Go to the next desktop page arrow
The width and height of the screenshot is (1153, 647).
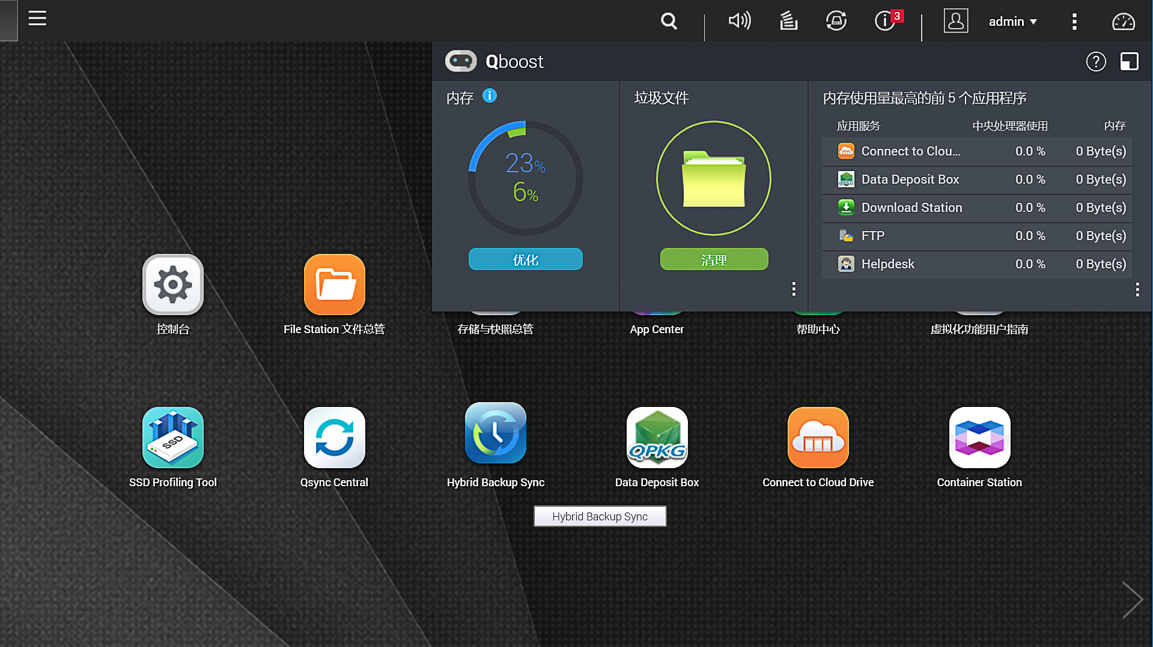[x=1132, y=600]
